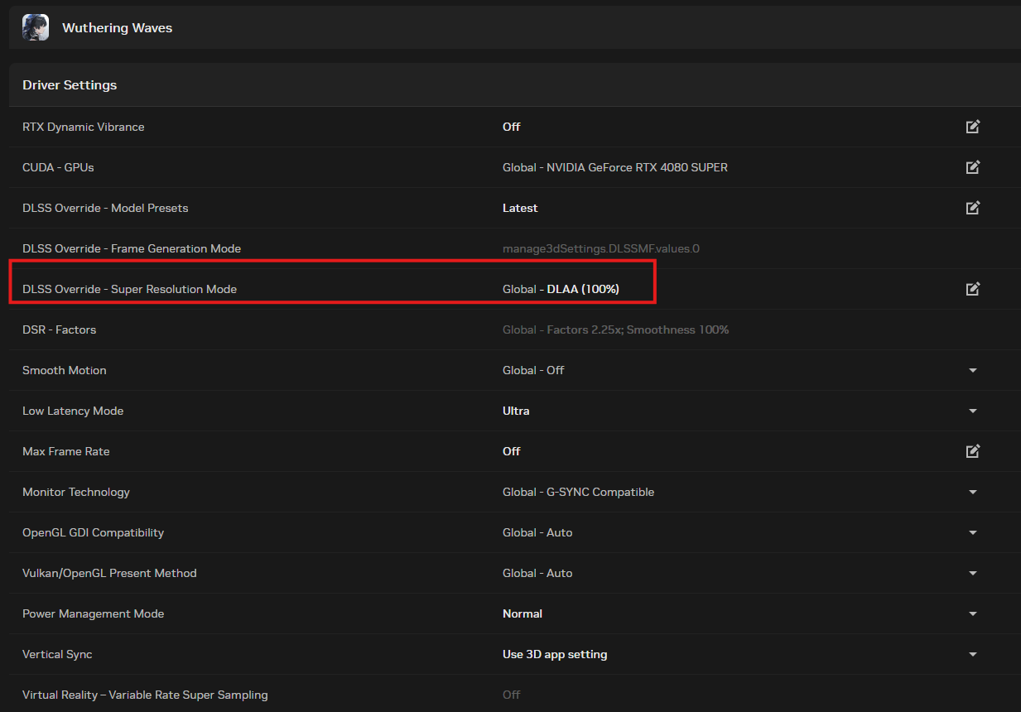Click the Factors 2.25x; Smoothness 100% value
1021x712 pixels.
coord(638,330)
